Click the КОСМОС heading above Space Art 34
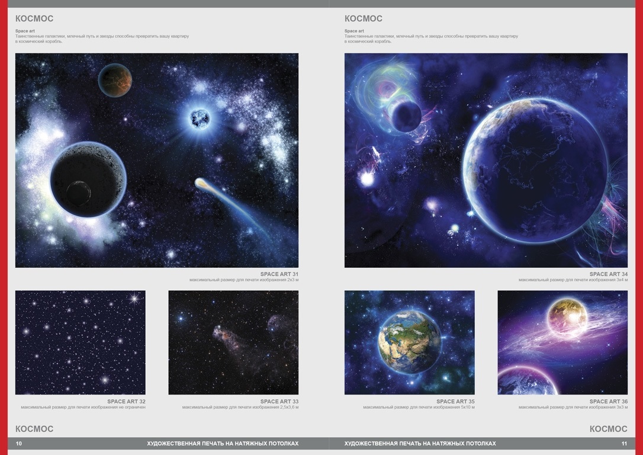The height and width of the screenshot is (455, 643). 364,18
